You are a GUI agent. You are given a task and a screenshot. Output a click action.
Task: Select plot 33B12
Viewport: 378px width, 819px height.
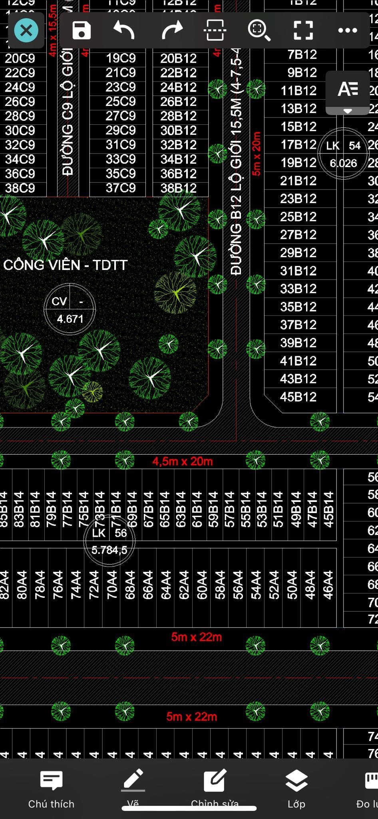[298, 289]
